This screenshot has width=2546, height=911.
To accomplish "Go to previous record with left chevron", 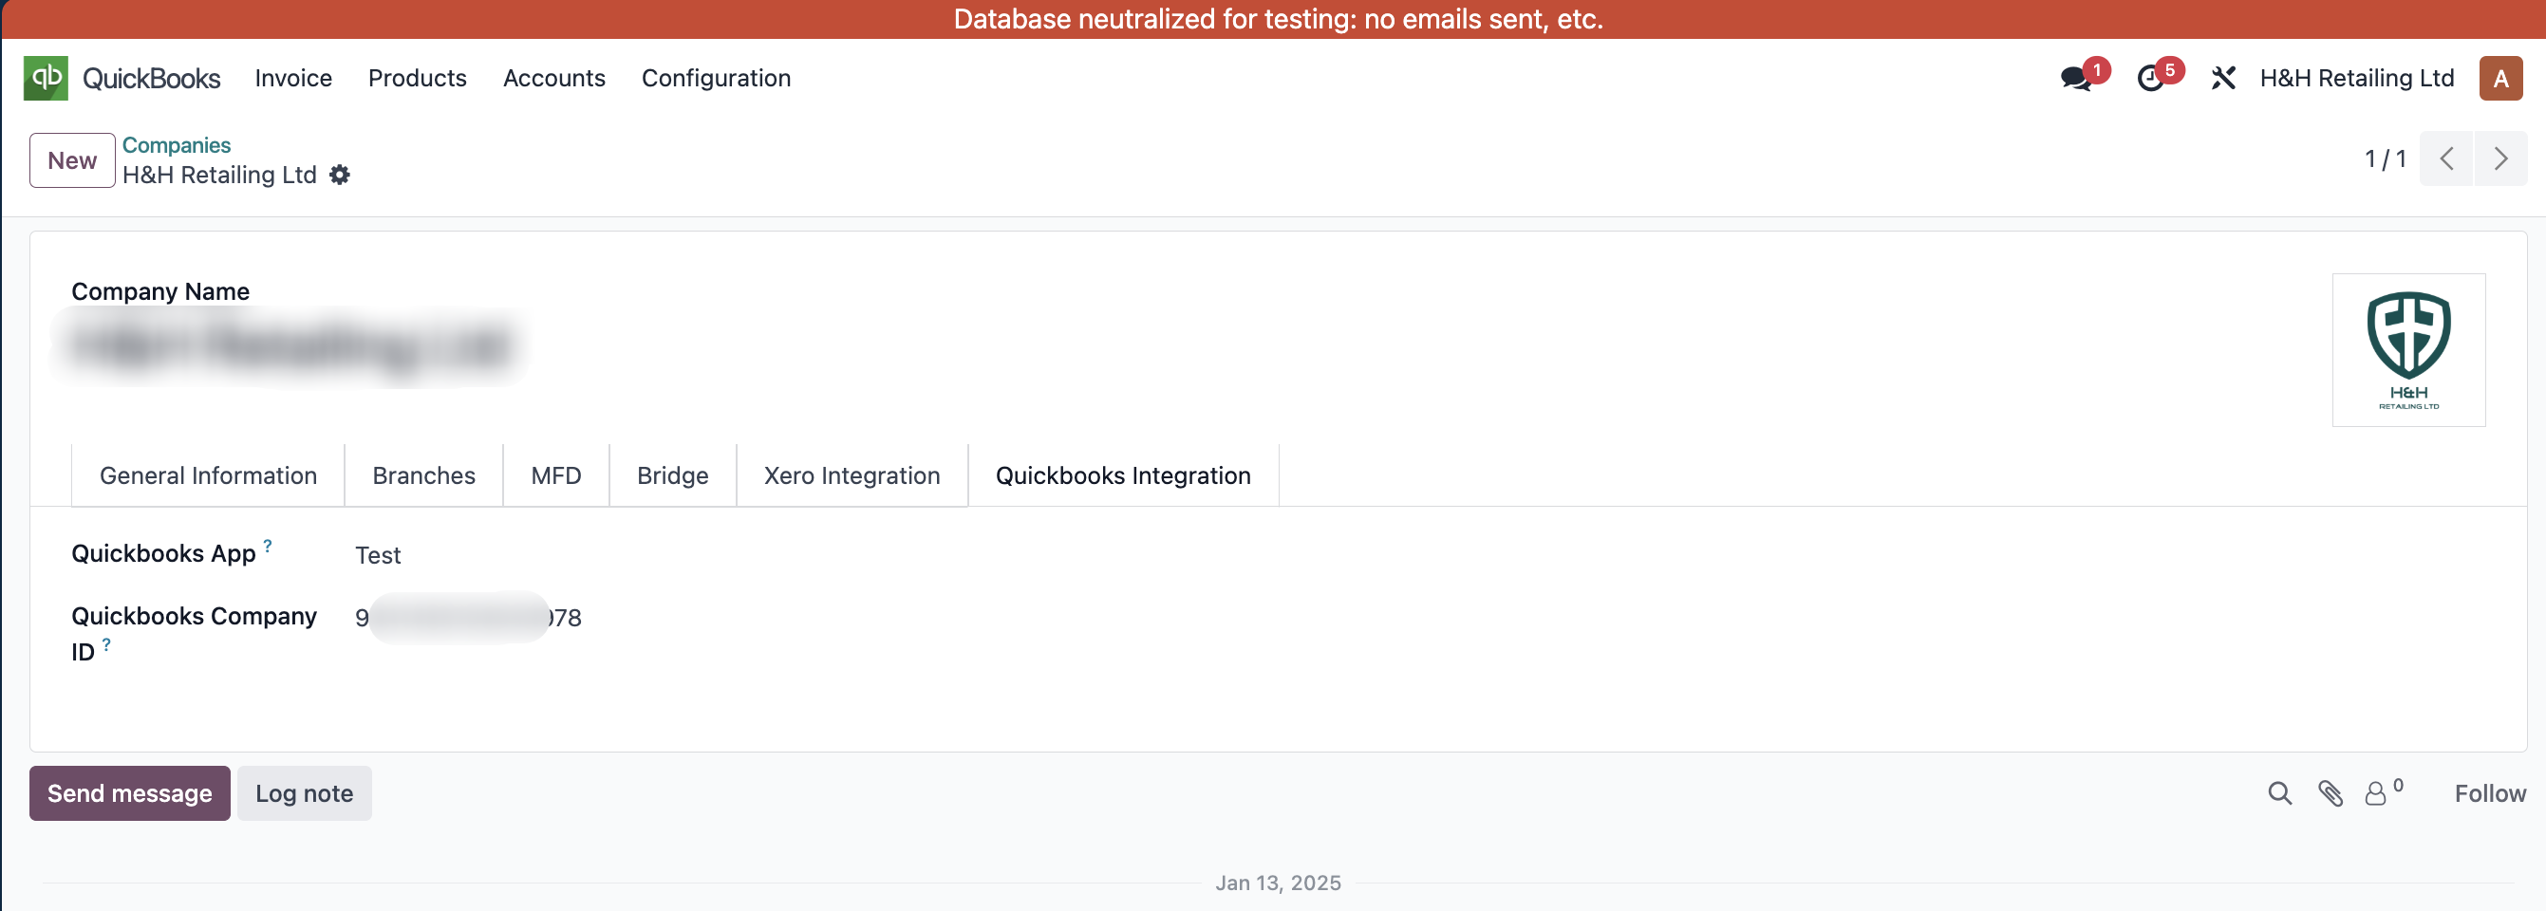I will 2446,159.
